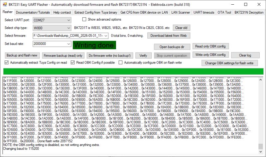Open Get CFG from OBK device tab
Image resolution: width=266 pixels, height=157 pixels.
click(144, 12)
